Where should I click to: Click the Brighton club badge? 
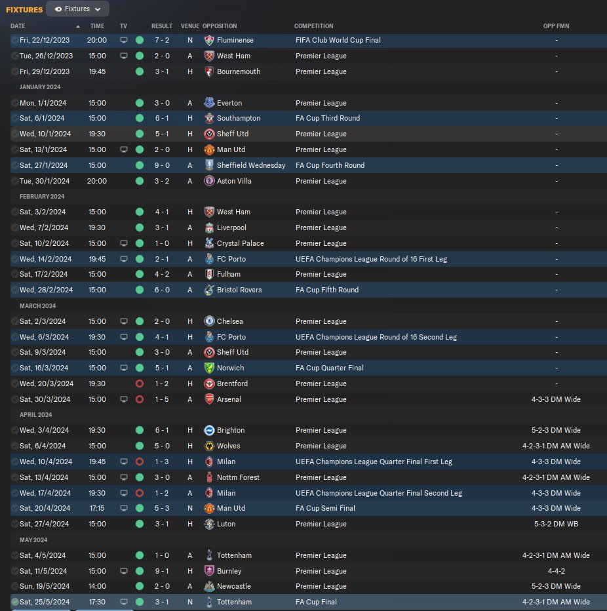pyautogui.click(x=209, y=430)
